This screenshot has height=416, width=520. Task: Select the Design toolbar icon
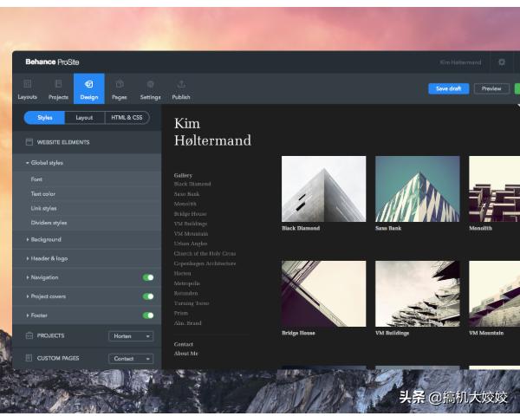pyautogui.click(x=89, y=84)
